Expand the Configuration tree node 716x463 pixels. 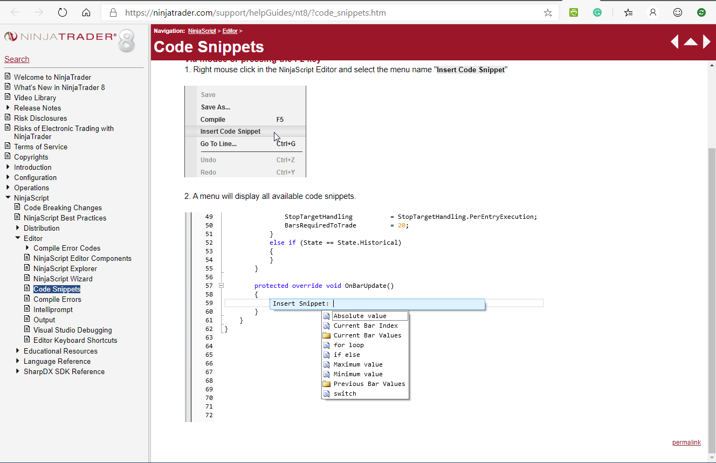click(x=8, y=177)
